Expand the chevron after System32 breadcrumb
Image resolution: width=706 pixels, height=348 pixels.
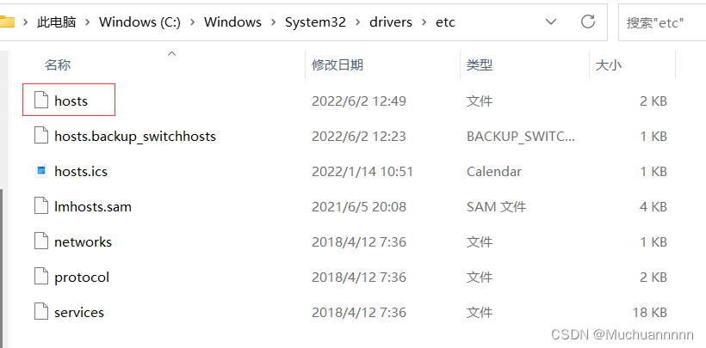358,22
